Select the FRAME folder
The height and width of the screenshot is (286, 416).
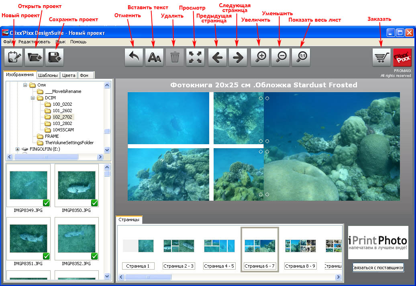click(x=52, y=136)
